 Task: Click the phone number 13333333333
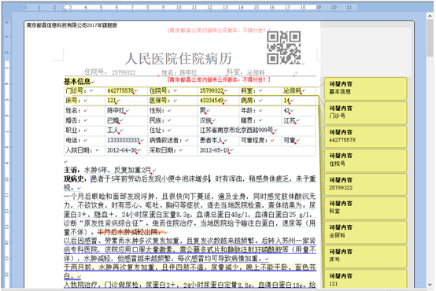[x=124, y=140]
